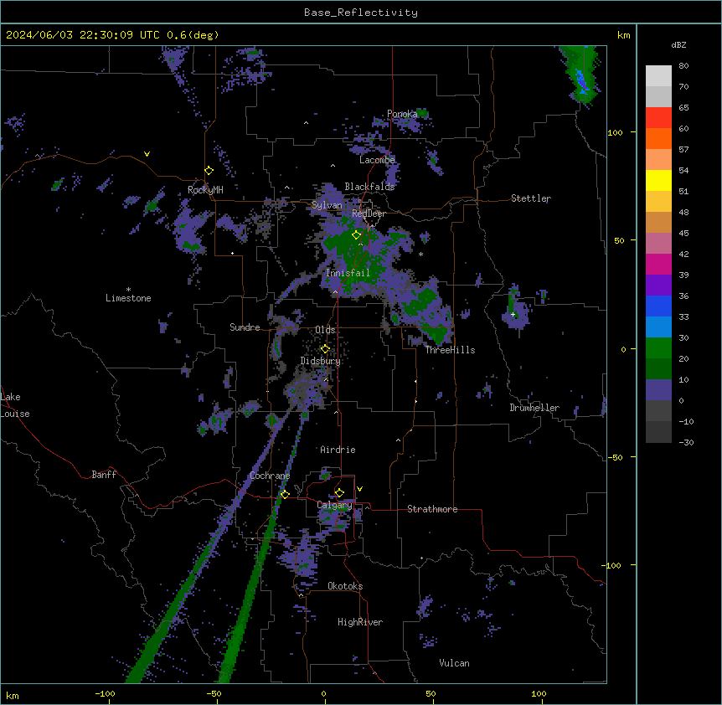
Task: Click the yellow v marker east of Calgary
Action: [x=359, y=489]
